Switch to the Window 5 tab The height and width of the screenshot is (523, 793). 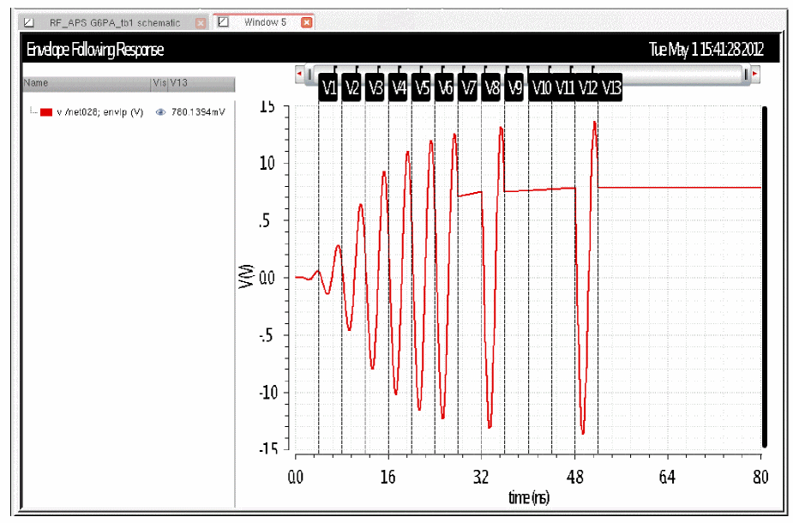[x=265, y=22]
